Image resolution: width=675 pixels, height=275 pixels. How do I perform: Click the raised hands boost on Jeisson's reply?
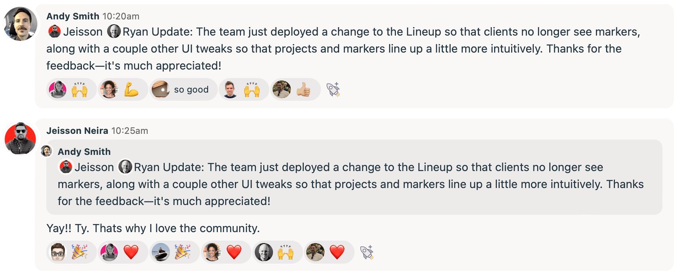tap(277, 252)
